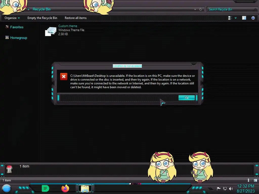Image resolution: width=259 pixels, height=194 pixels.
Task: Click the volume speaker tray icon
Action: point(231,188)
